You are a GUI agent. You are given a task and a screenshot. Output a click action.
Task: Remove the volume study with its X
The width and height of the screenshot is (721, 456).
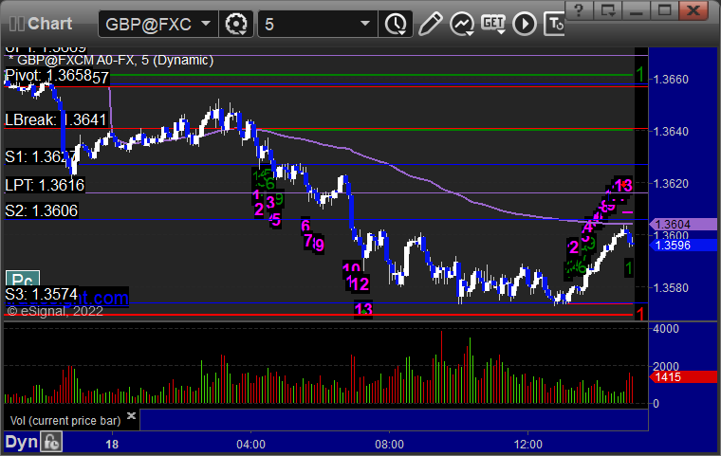(131, 415)
